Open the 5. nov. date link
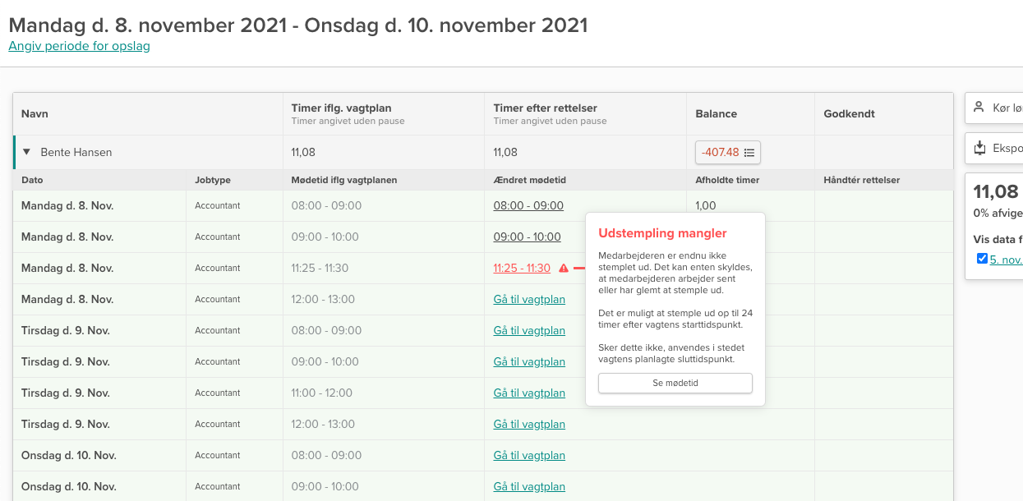 (x=1006, y=260)
